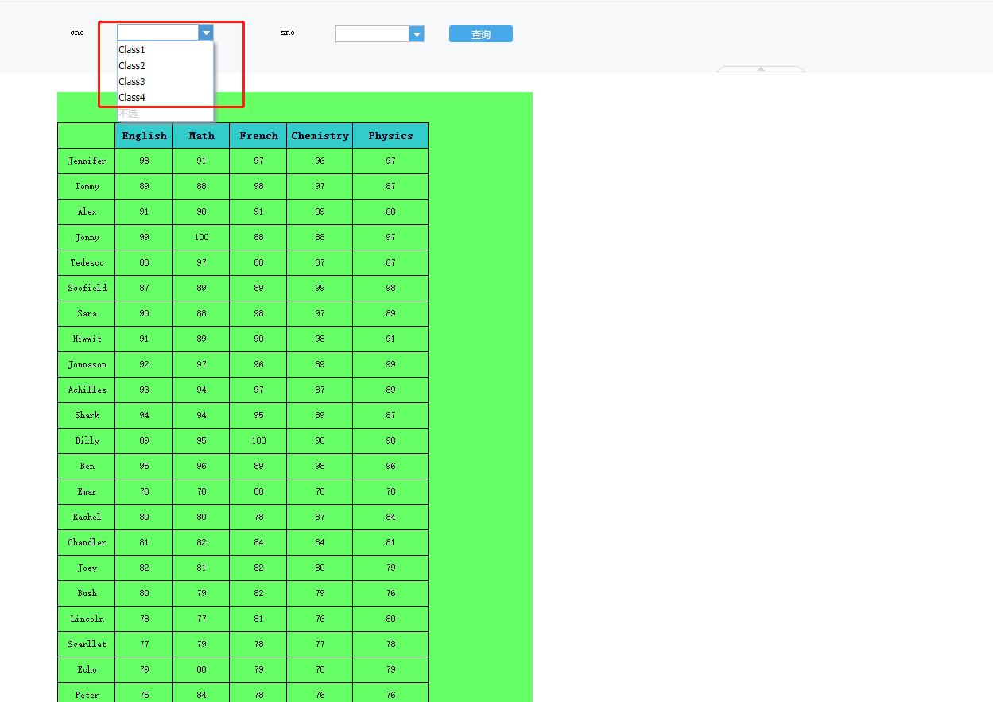Click Shark's French score 95
Screen dimensions: 993x702
[x=258, y=415]
